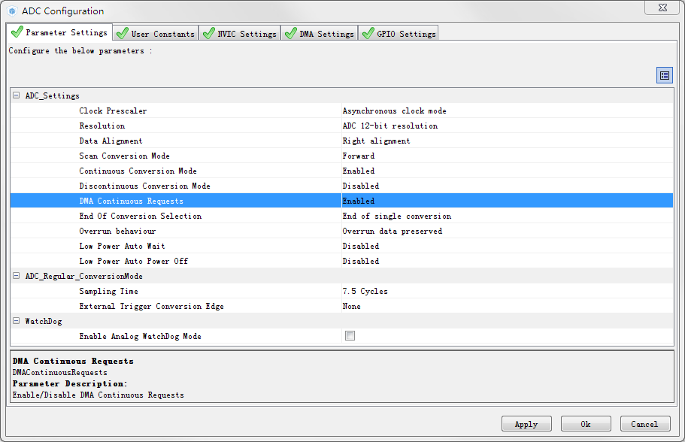Click the ADC_Regular_ConversionMode header text

[83, 276]
